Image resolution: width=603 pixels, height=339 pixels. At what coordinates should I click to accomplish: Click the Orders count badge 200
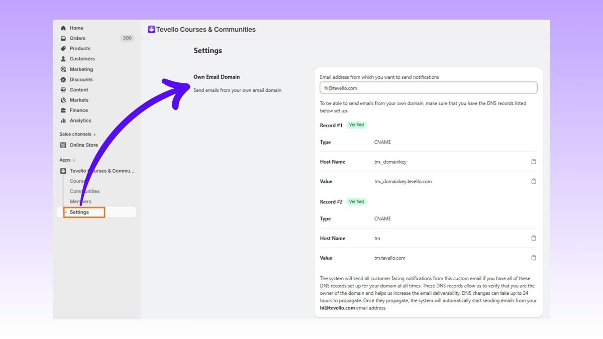coord(127,38)
